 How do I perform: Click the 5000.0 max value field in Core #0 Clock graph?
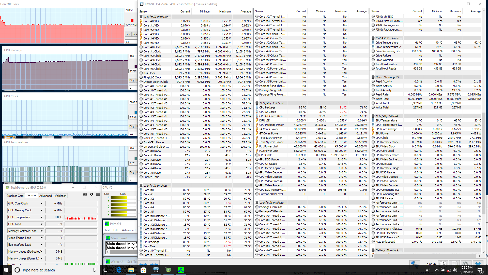(131, 10)
